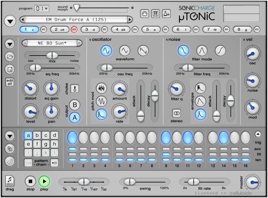
Task: Select drum channel 3 d
Action: (x=90, y=30)
